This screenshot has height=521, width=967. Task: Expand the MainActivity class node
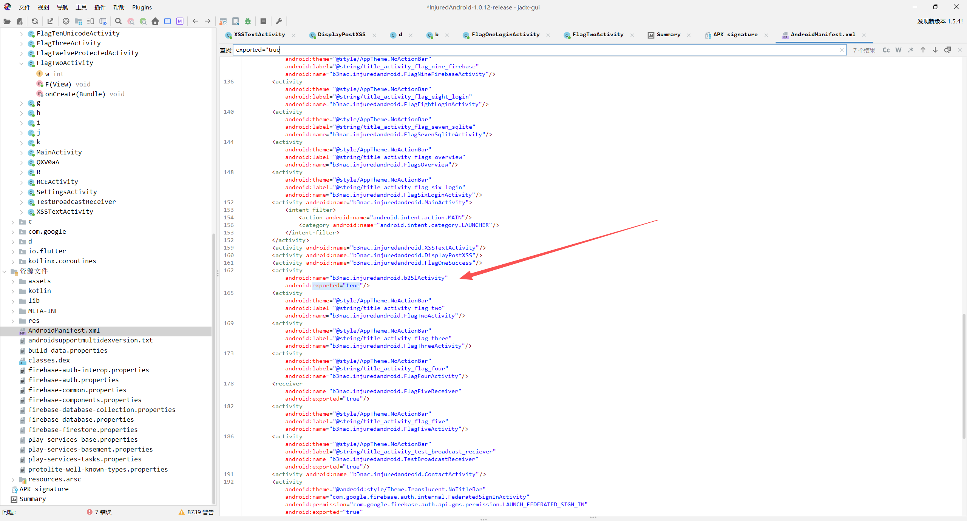(21, 153)
